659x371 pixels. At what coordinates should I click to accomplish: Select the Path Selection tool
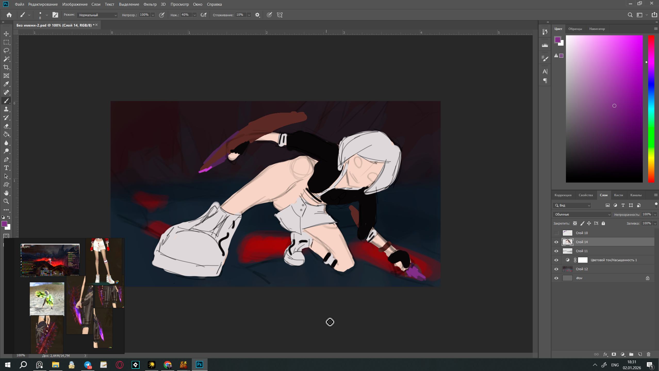tap(6, 176)
